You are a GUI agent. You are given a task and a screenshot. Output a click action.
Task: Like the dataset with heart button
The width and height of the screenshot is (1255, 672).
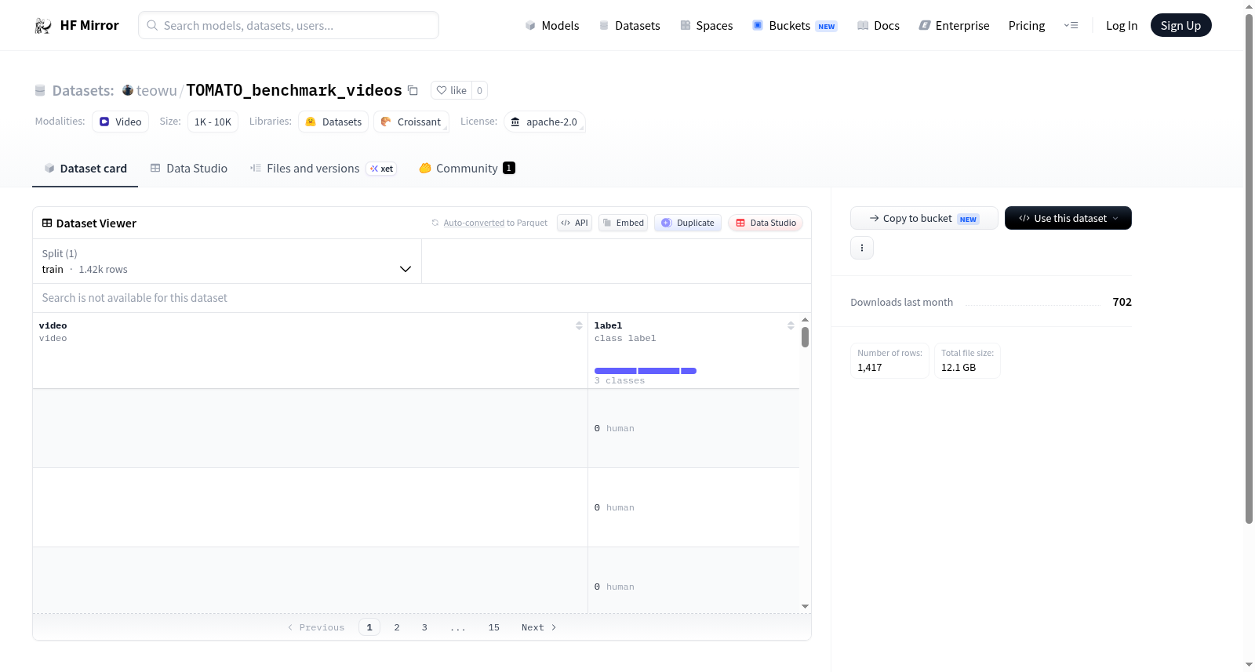pyautogui.click(x=452, y=90)
